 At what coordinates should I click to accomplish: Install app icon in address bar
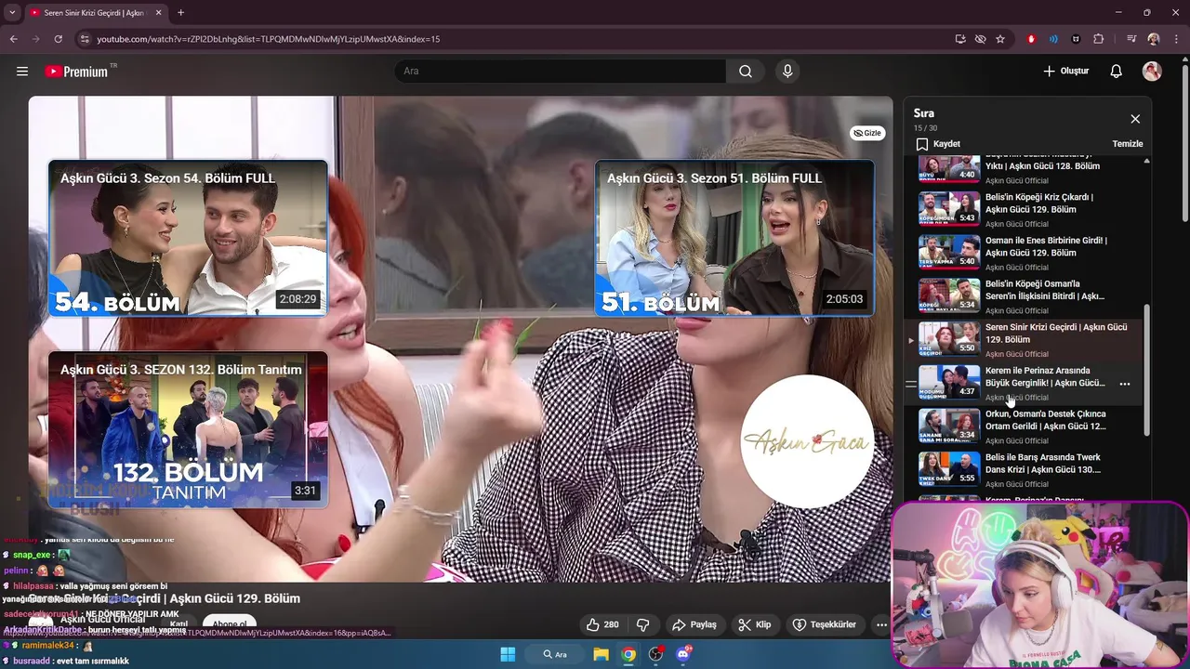tap(960, 39)
